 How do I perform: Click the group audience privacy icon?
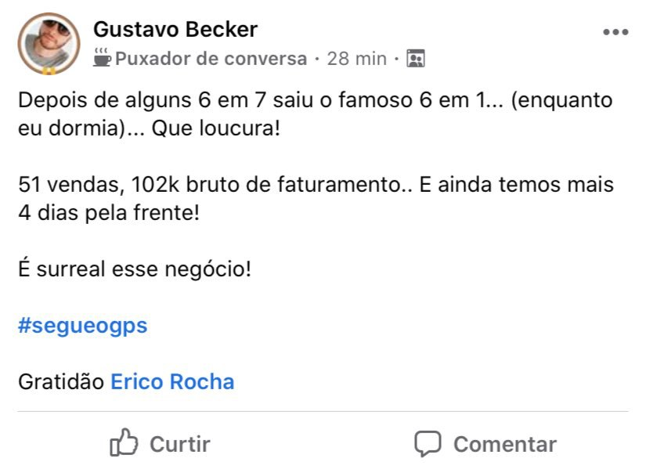pos(415,58)
